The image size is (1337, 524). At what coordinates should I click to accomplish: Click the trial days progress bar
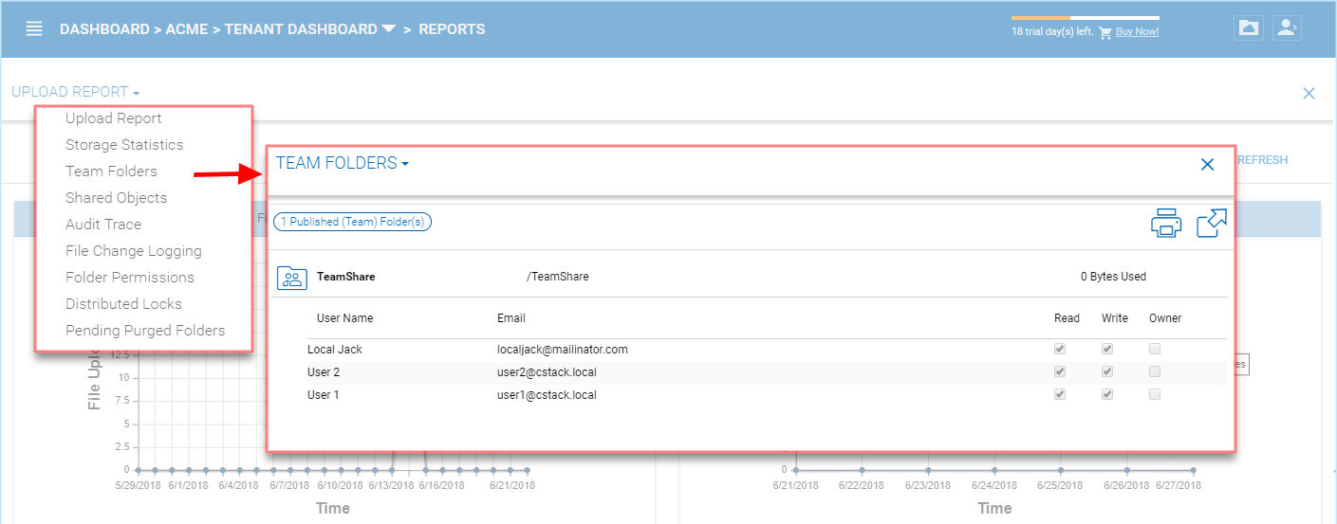point(1085,17)
